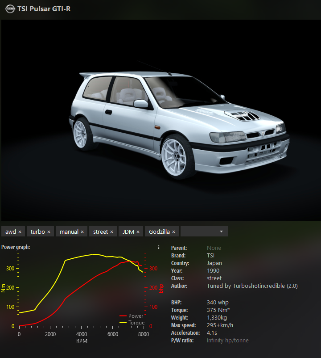Select the turbo tag label
Screen dimensions: 321x358
pyautogui.click(x=37, y=232)
